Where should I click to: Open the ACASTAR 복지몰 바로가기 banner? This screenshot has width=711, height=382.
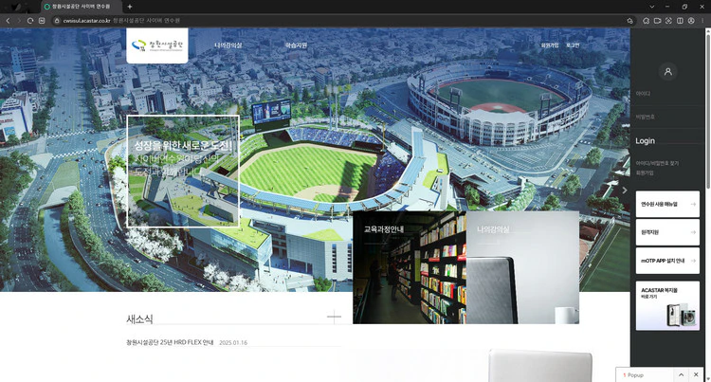coord(667,305)
